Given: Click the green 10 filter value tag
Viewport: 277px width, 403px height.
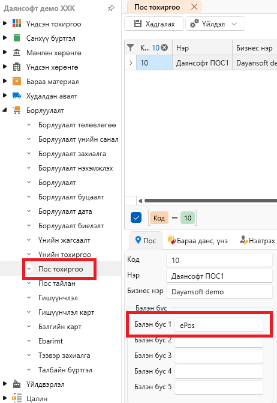Looking at the screenshot, I should [188, 217].
